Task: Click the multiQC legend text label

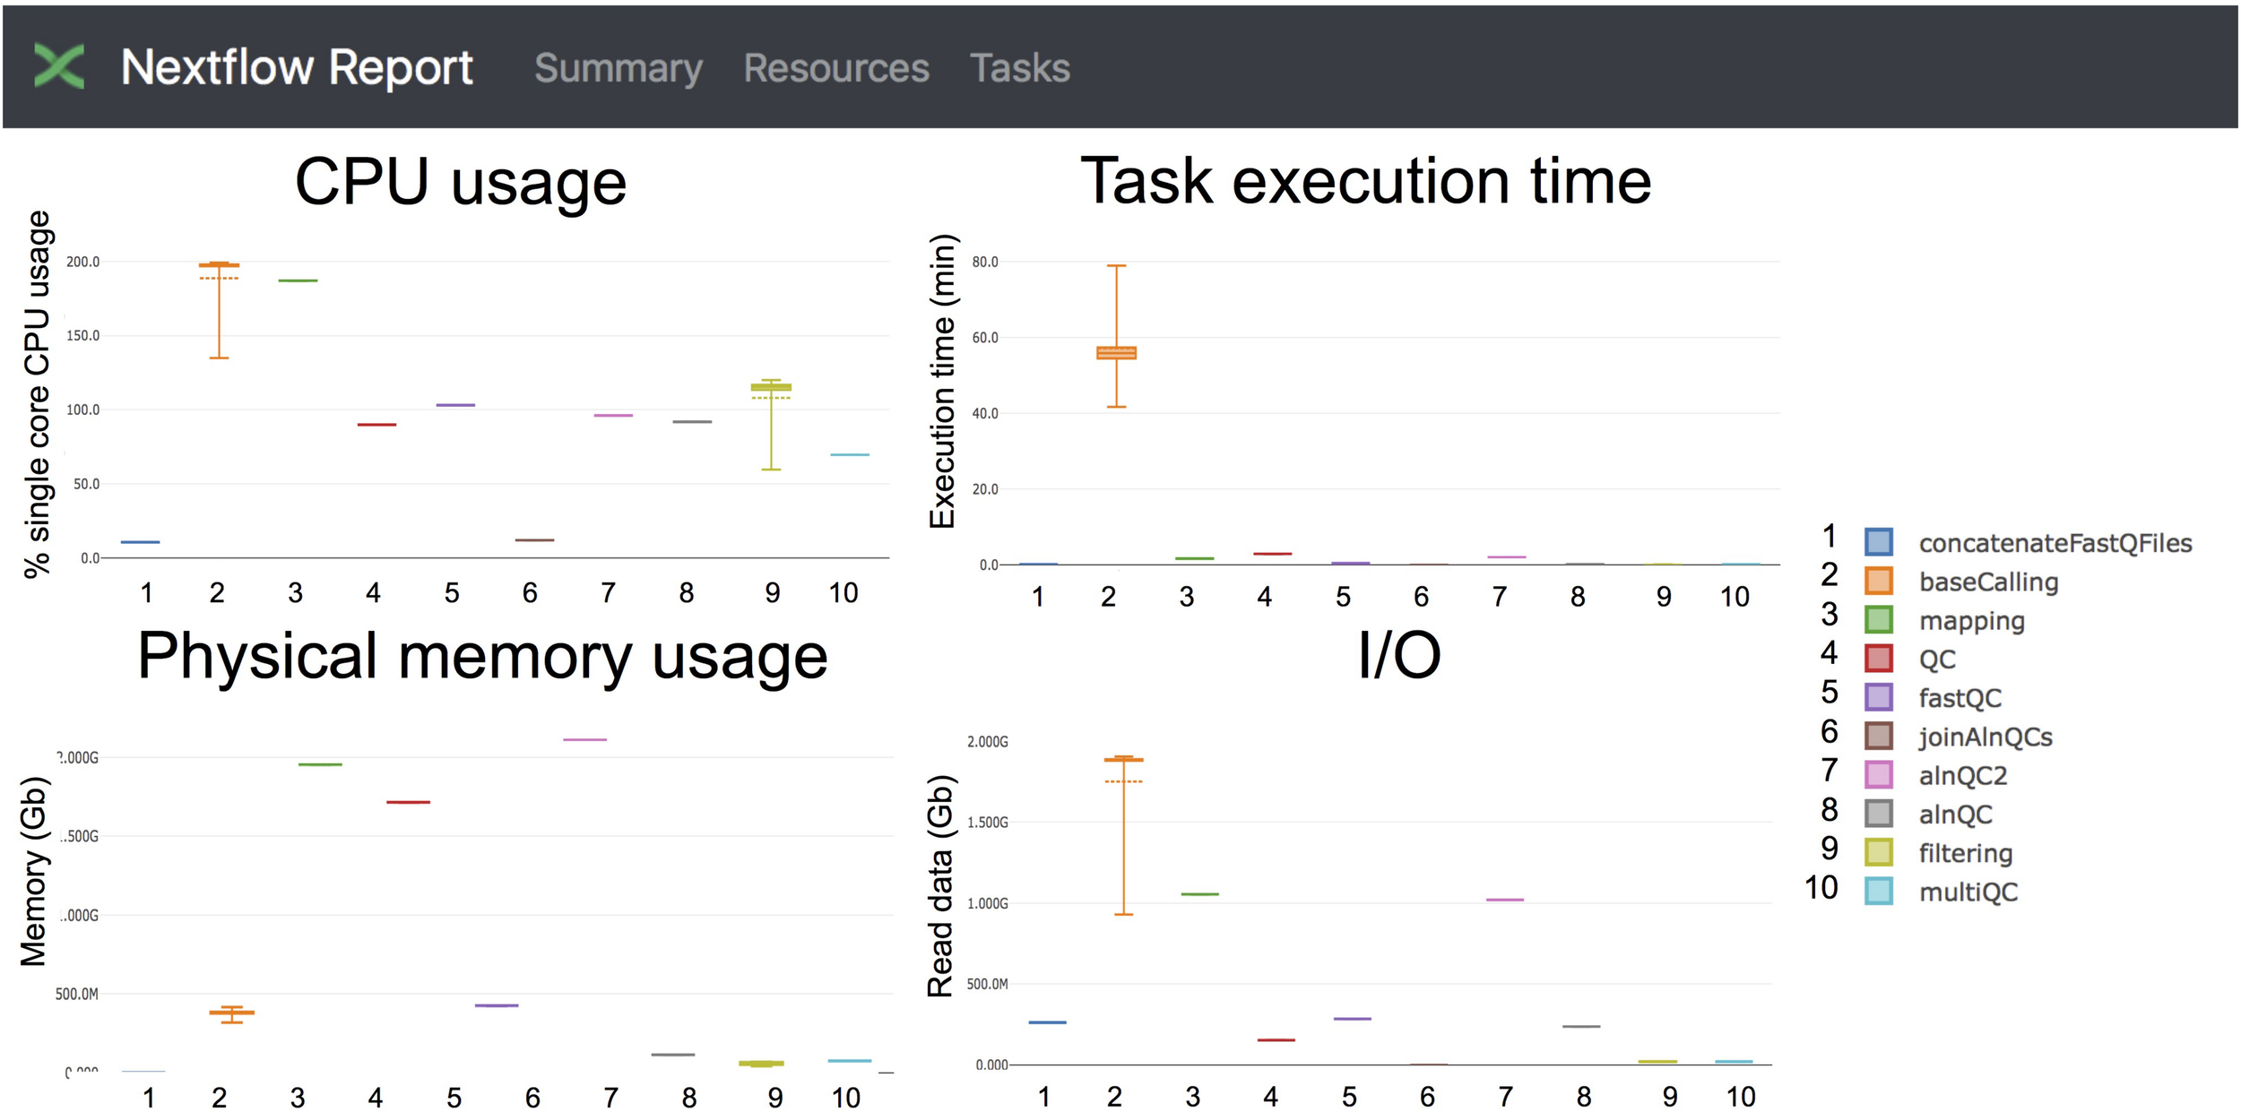Action: tap(1968, 892)
